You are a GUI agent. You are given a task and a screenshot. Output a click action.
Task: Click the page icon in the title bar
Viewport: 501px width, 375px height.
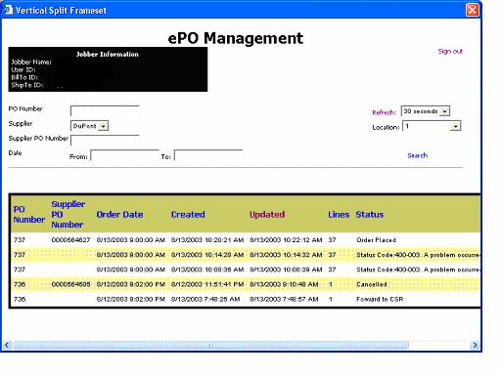click(x=8, y=10)
